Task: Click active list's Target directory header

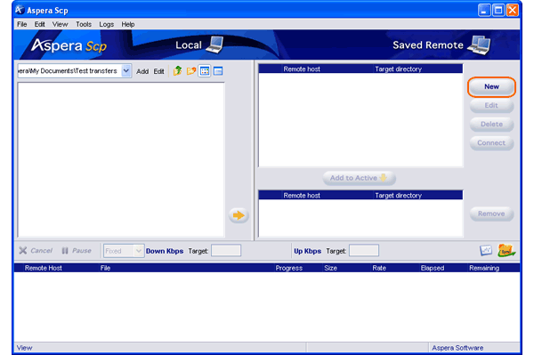Action: (398, 196)
